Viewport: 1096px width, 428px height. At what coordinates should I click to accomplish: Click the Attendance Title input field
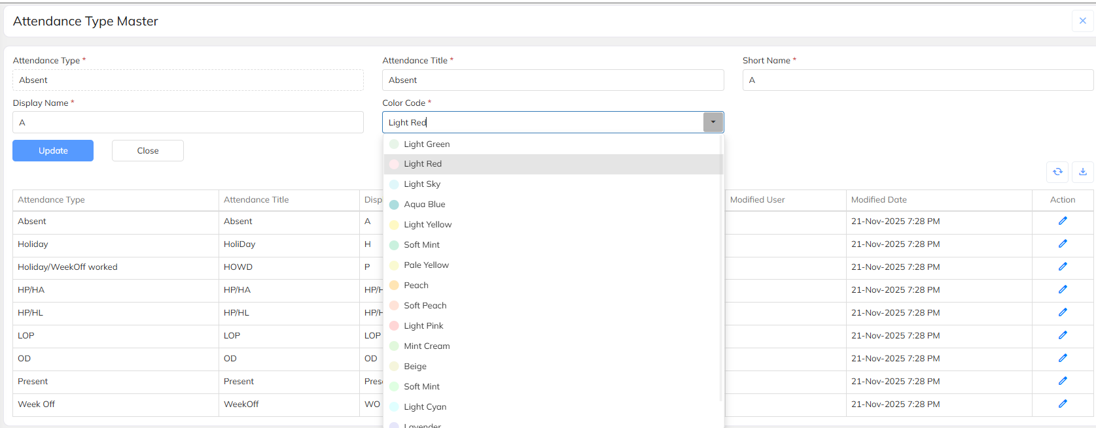coord(552,80)
